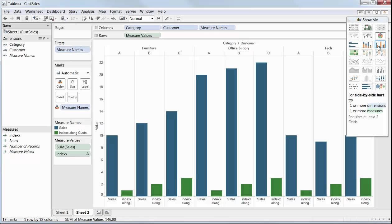Select side-by-side bars in Show Me

pos(380,44)
